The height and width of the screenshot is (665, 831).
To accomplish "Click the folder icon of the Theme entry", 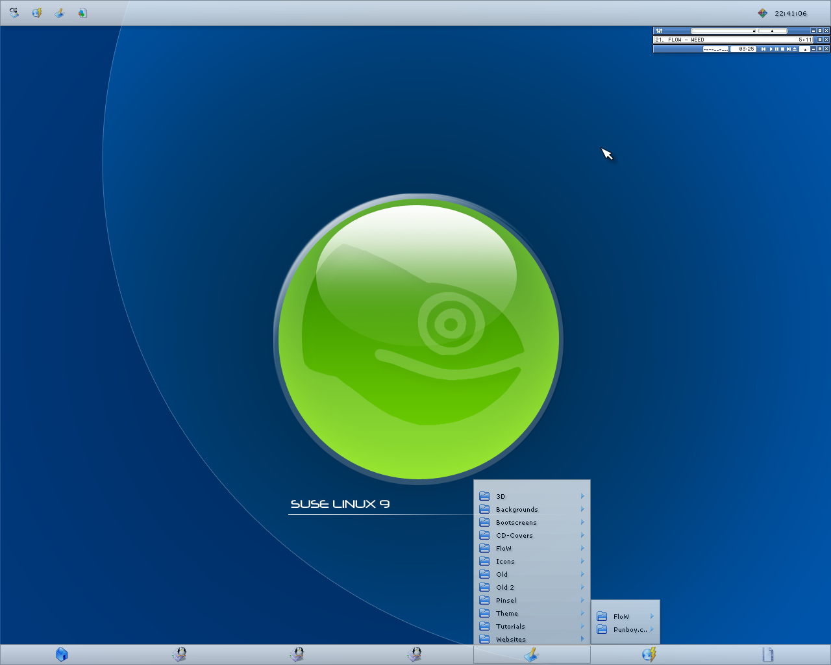I will (x=484, y=613).
